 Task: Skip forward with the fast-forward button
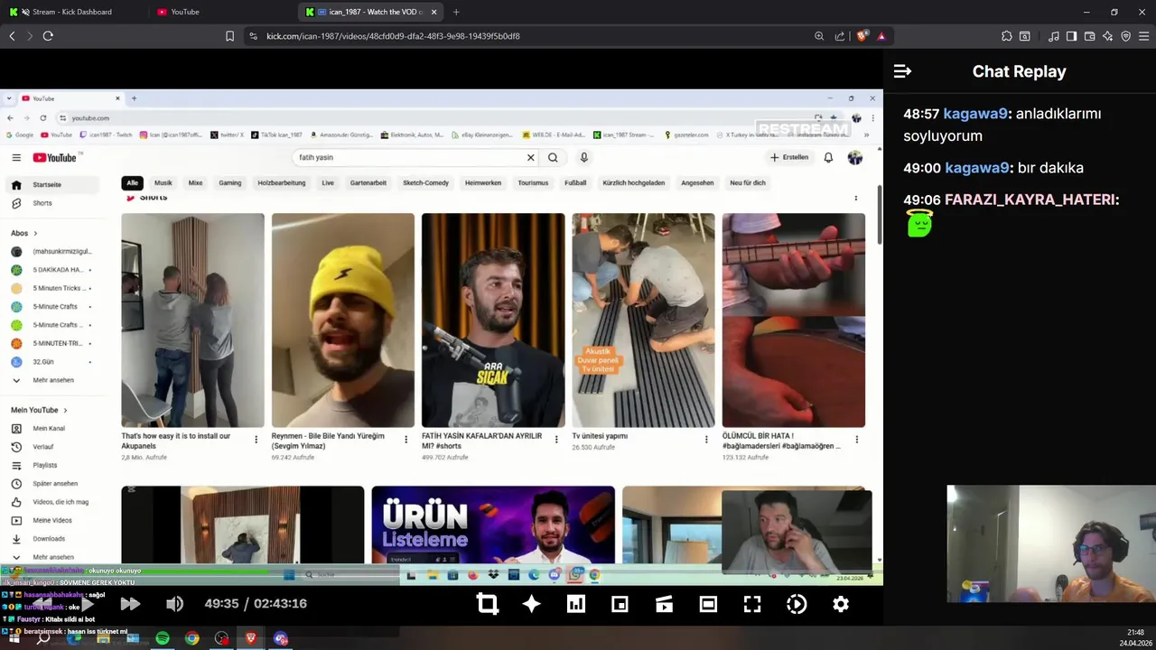coord(130,604)
